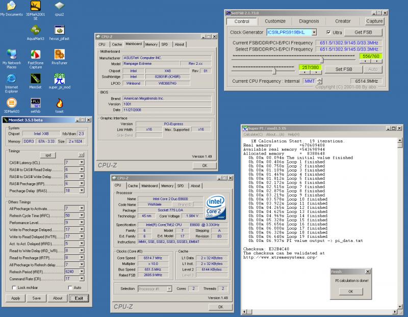Switch to Customize tab in SetFSB

(275, 21)
